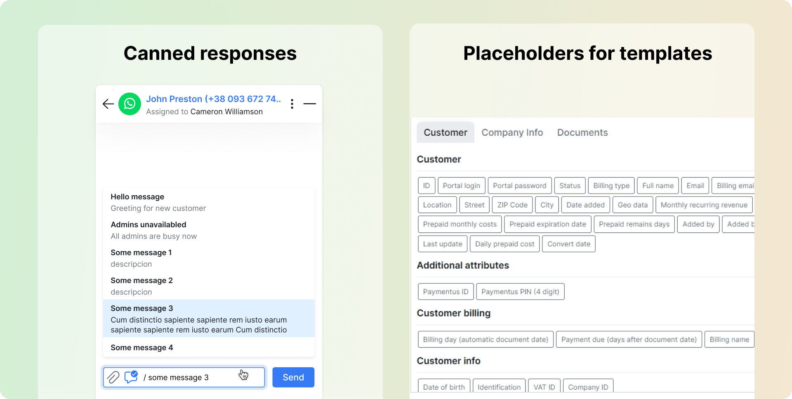
Task: Pick the highlighted Some message 3 response
Action: coord(209,319)
